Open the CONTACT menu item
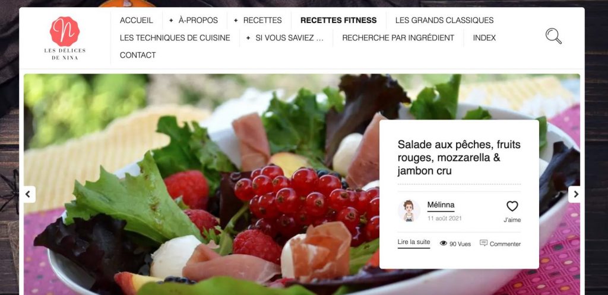 click(x=138, y=55)
